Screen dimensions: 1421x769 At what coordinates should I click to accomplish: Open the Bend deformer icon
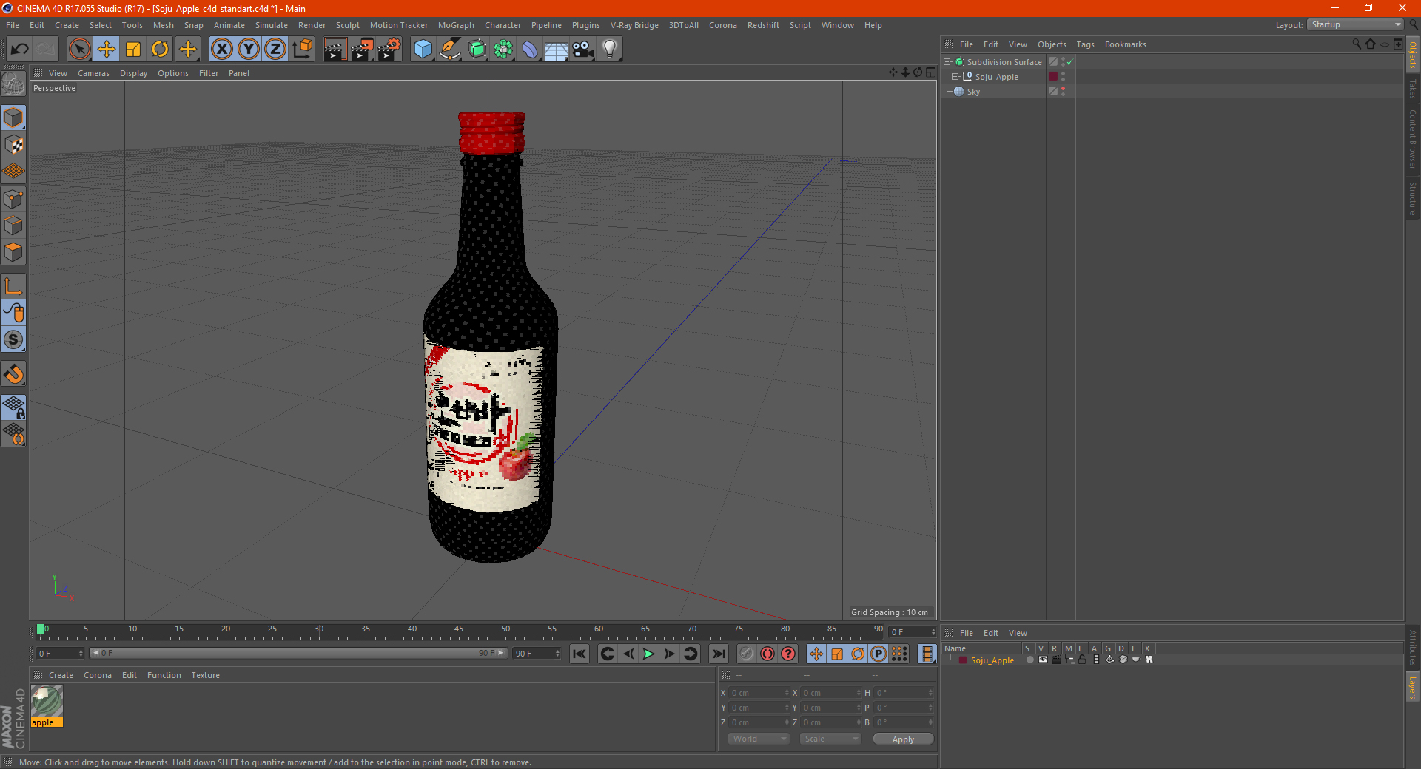click(531, 50)
